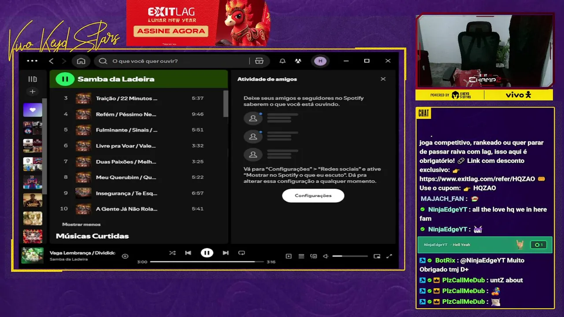Toggle repeat mode

(x=241, y=253)
